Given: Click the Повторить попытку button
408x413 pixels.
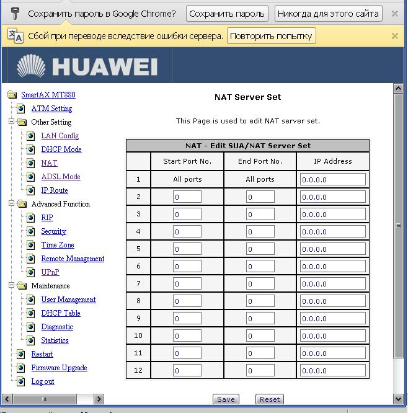Looking at the screenshot, I should (x=272, y=36).
